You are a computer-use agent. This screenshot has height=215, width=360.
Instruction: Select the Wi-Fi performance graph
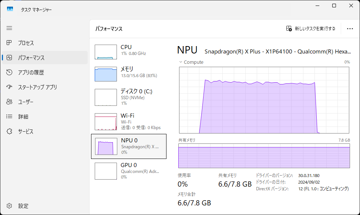(106, 122)
